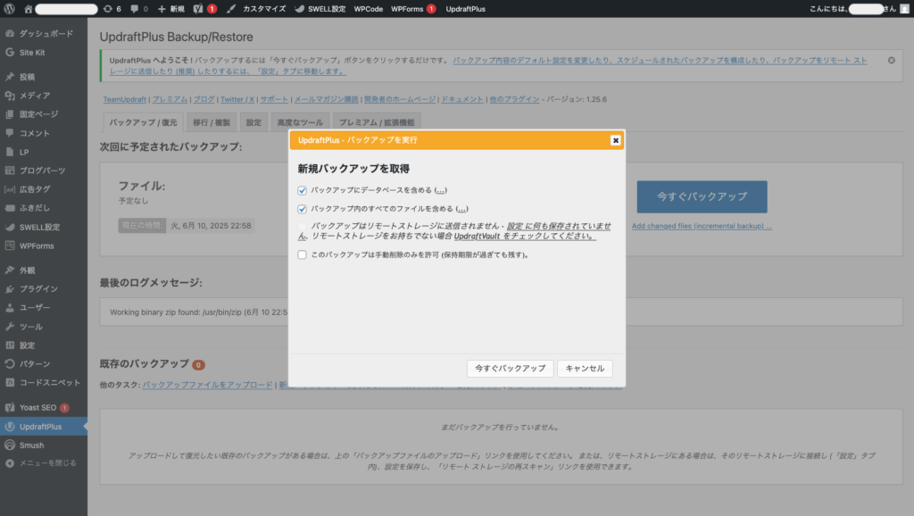The height and width of the screenshot is (516, 914).
Task: Expand database options (...) link
Action: coord(441,190)
